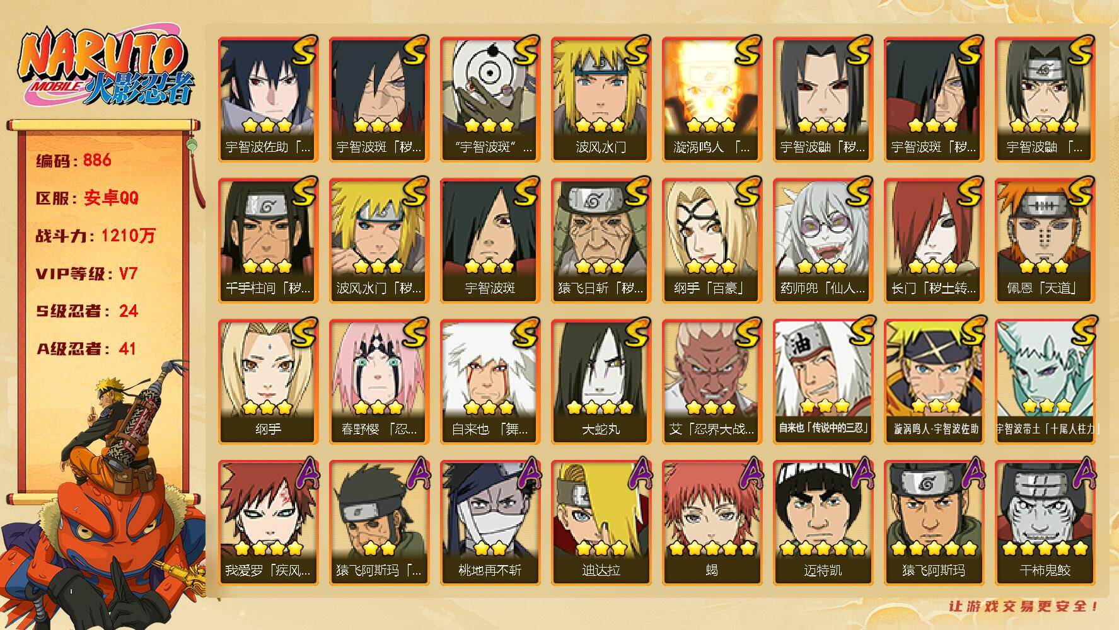This screenshot has width=1119, height=630.
Task: Open the 自来也「传说中的三忍」 card
Action: click(822, 382)
